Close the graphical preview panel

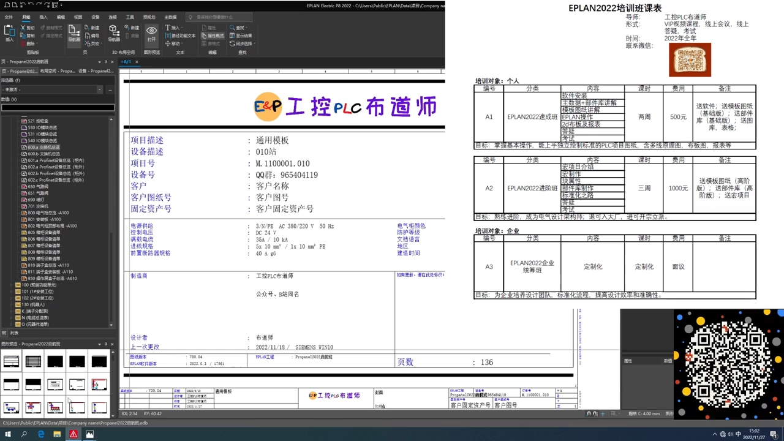click(111, 344)
